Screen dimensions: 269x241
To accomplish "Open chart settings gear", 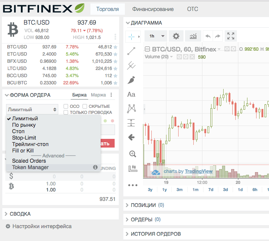I will point(176,36).
